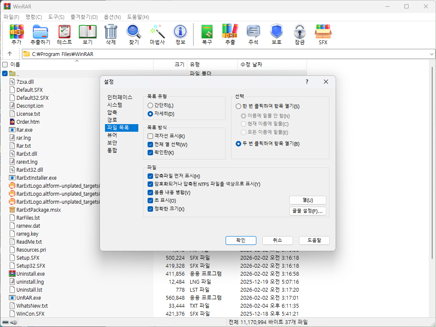Click the 글꼴 설정(F)... button
Image resolution: width=436 pixels, height=327 pixels.
pos(307,211)
